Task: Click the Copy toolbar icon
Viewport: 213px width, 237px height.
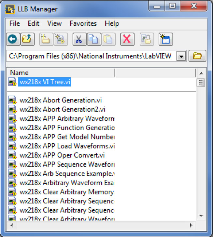Action: pos(93,40)
